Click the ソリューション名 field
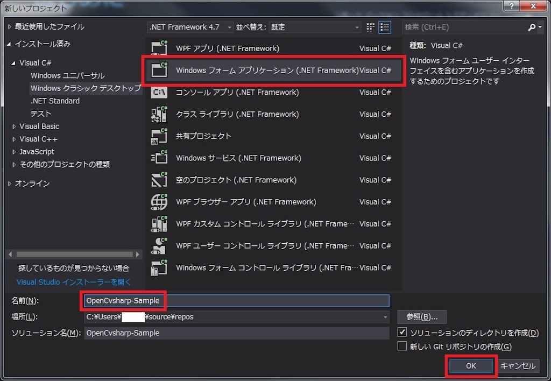The width and height of the screenshot is (551, 381). point(237,333)
